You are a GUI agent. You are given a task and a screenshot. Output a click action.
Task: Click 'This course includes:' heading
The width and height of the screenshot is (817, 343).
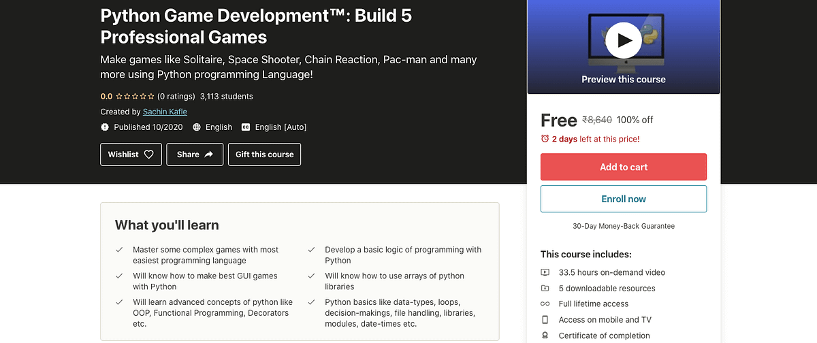(586, 255)
